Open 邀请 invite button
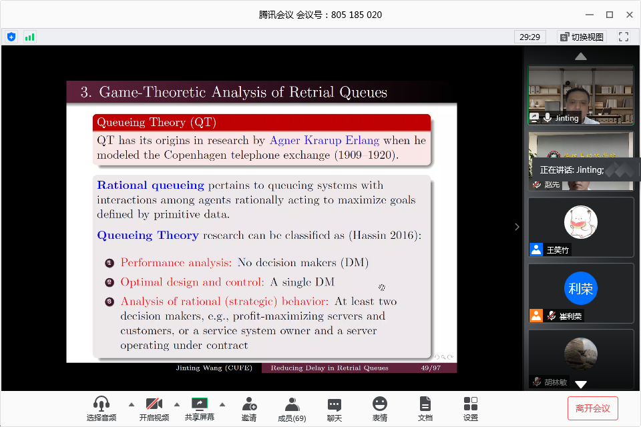Screen dimensions: 641x427 [x=249, y=408]
